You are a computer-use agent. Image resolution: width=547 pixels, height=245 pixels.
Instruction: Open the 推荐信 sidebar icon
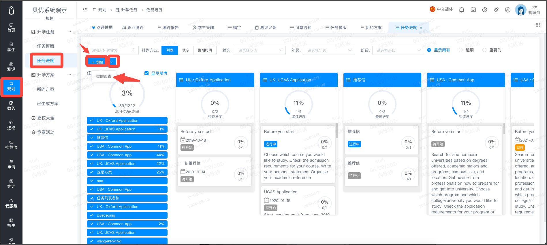coord(11,145)
